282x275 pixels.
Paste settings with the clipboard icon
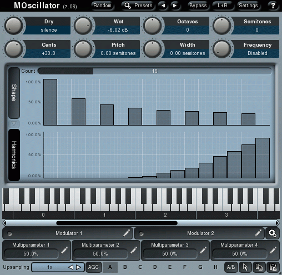273,267
